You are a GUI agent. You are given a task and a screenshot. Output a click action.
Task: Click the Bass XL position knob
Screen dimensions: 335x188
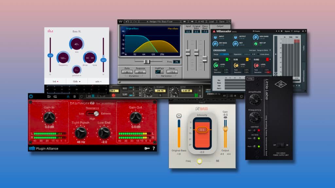(77, 70)
